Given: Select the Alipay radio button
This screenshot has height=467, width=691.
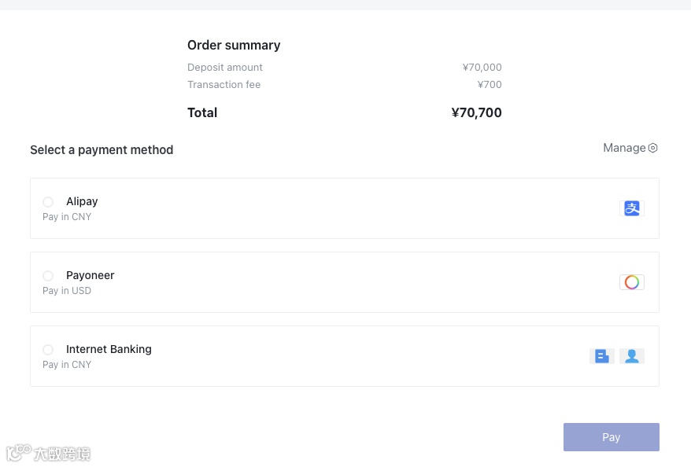Looking at the screenshot, I should 48,202.
